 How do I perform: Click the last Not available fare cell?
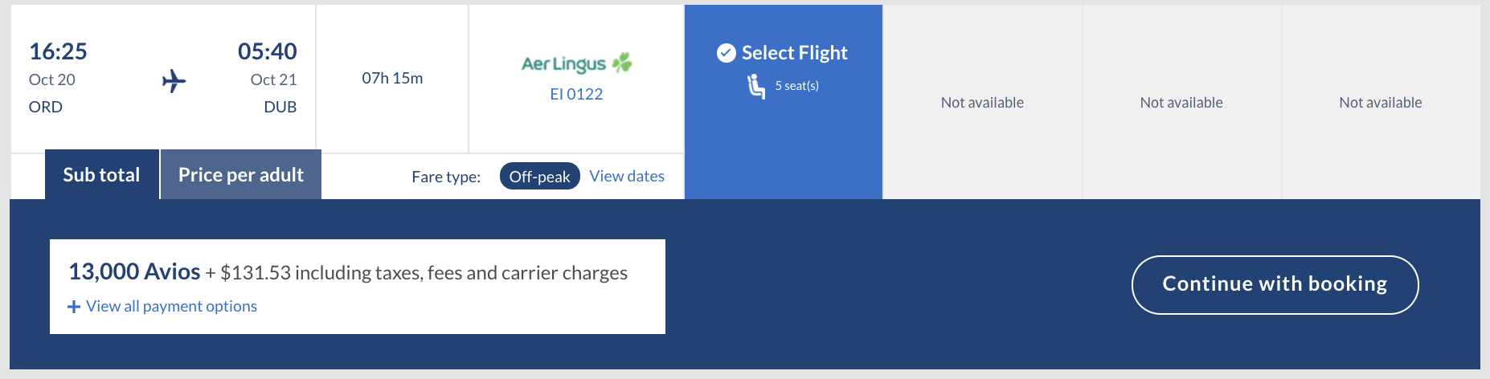point(1381,102)
